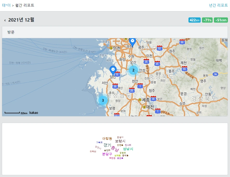Click route marker 36 near 봉화
The image size is (230, 177).
[x=215, y=74]
